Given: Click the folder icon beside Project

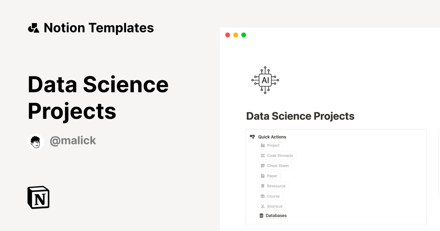Looking at the screenshot, I should (263, 146).
